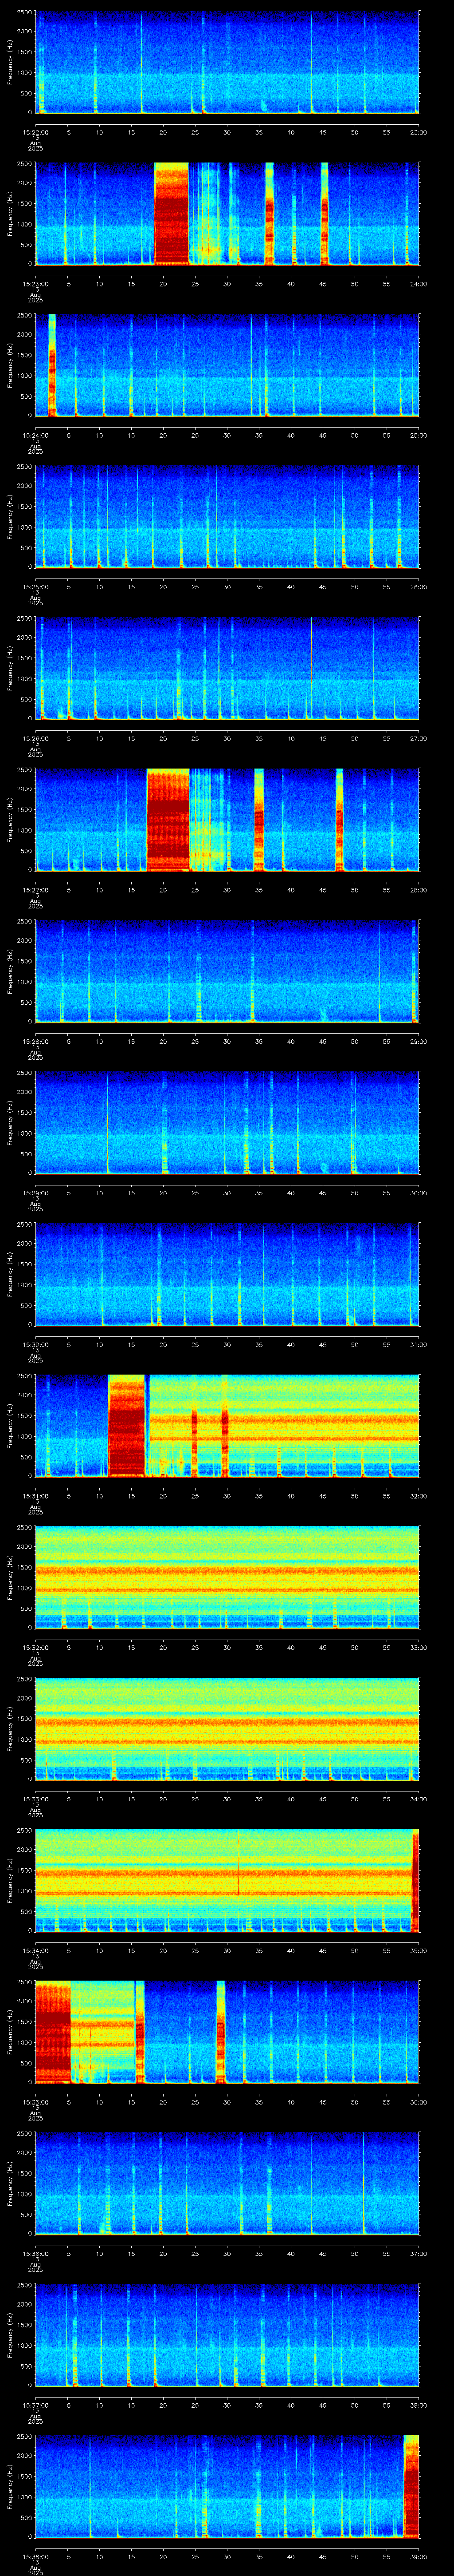Click the "15:22:00" time axis label
454x2576 pixels.
35,132
